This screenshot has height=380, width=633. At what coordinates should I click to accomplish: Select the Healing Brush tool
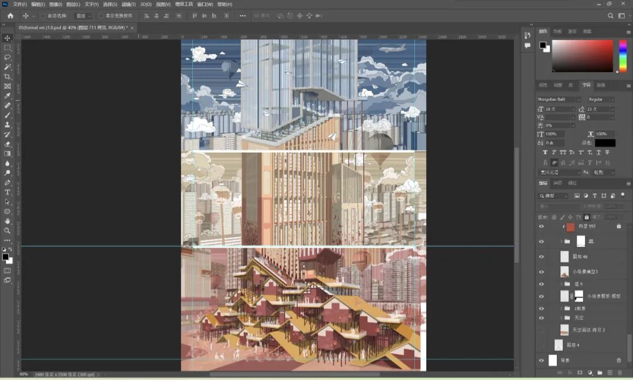pos(7,105)
